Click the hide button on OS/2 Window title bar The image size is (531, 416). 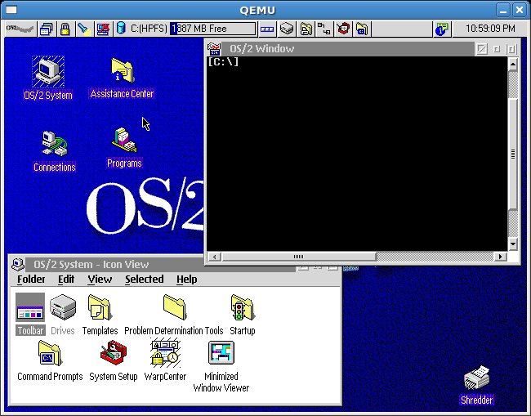497,49
